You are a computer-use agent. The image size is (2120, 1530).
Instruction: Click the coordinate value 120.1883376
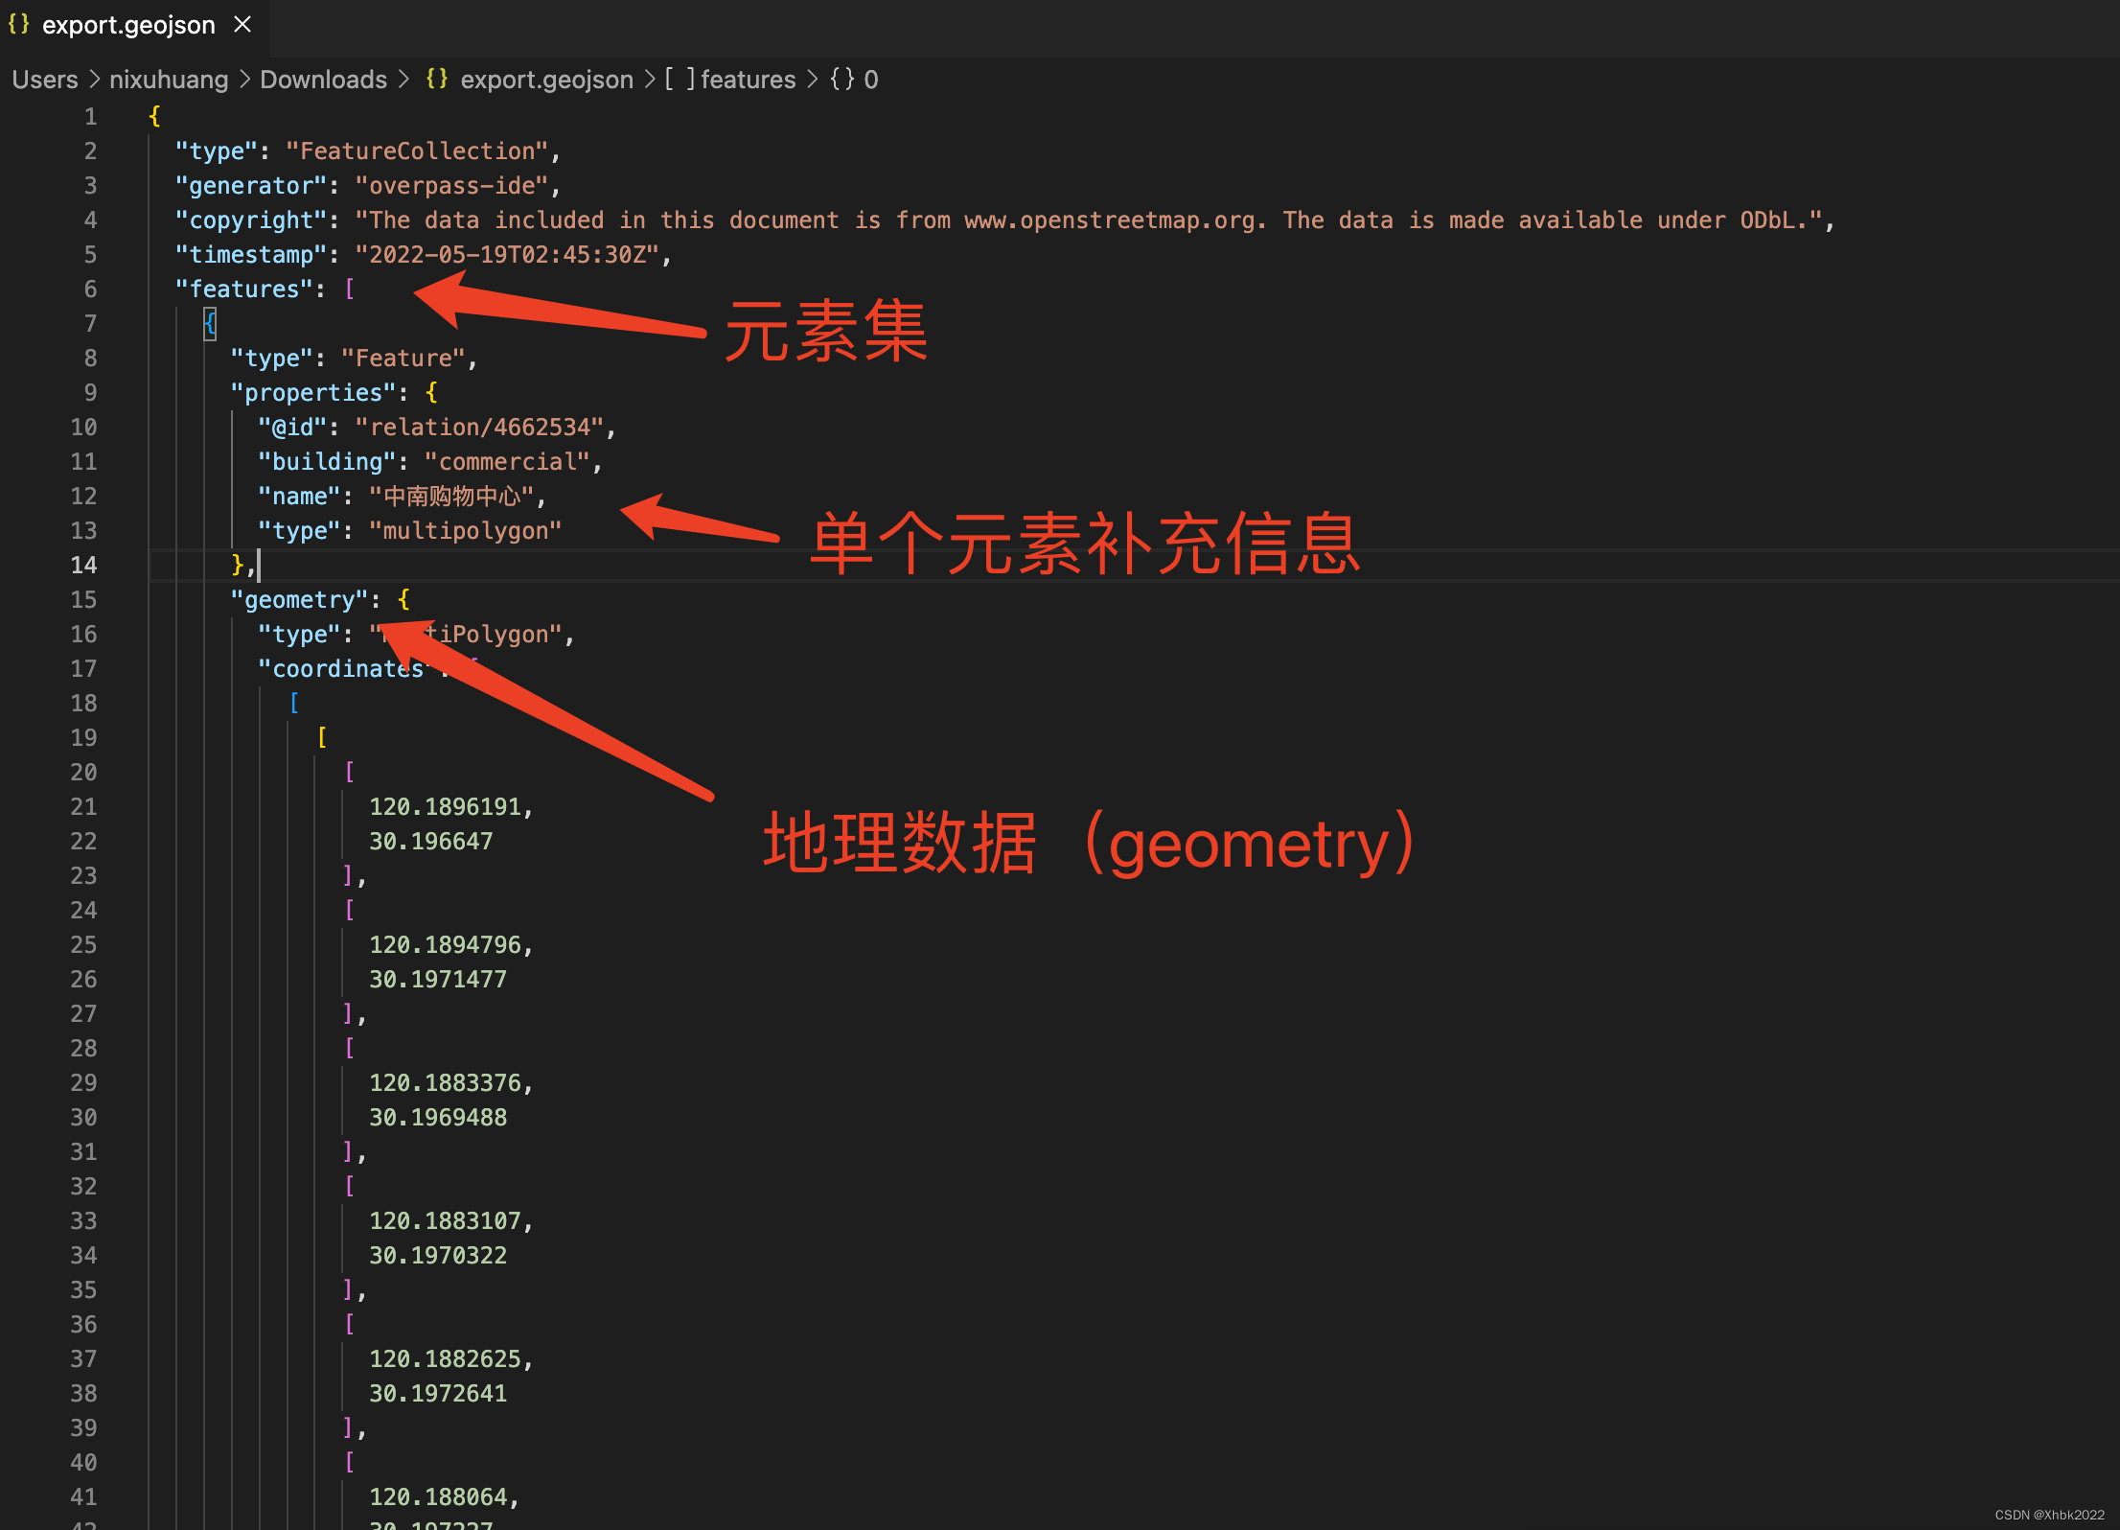tap(445, 1083)
